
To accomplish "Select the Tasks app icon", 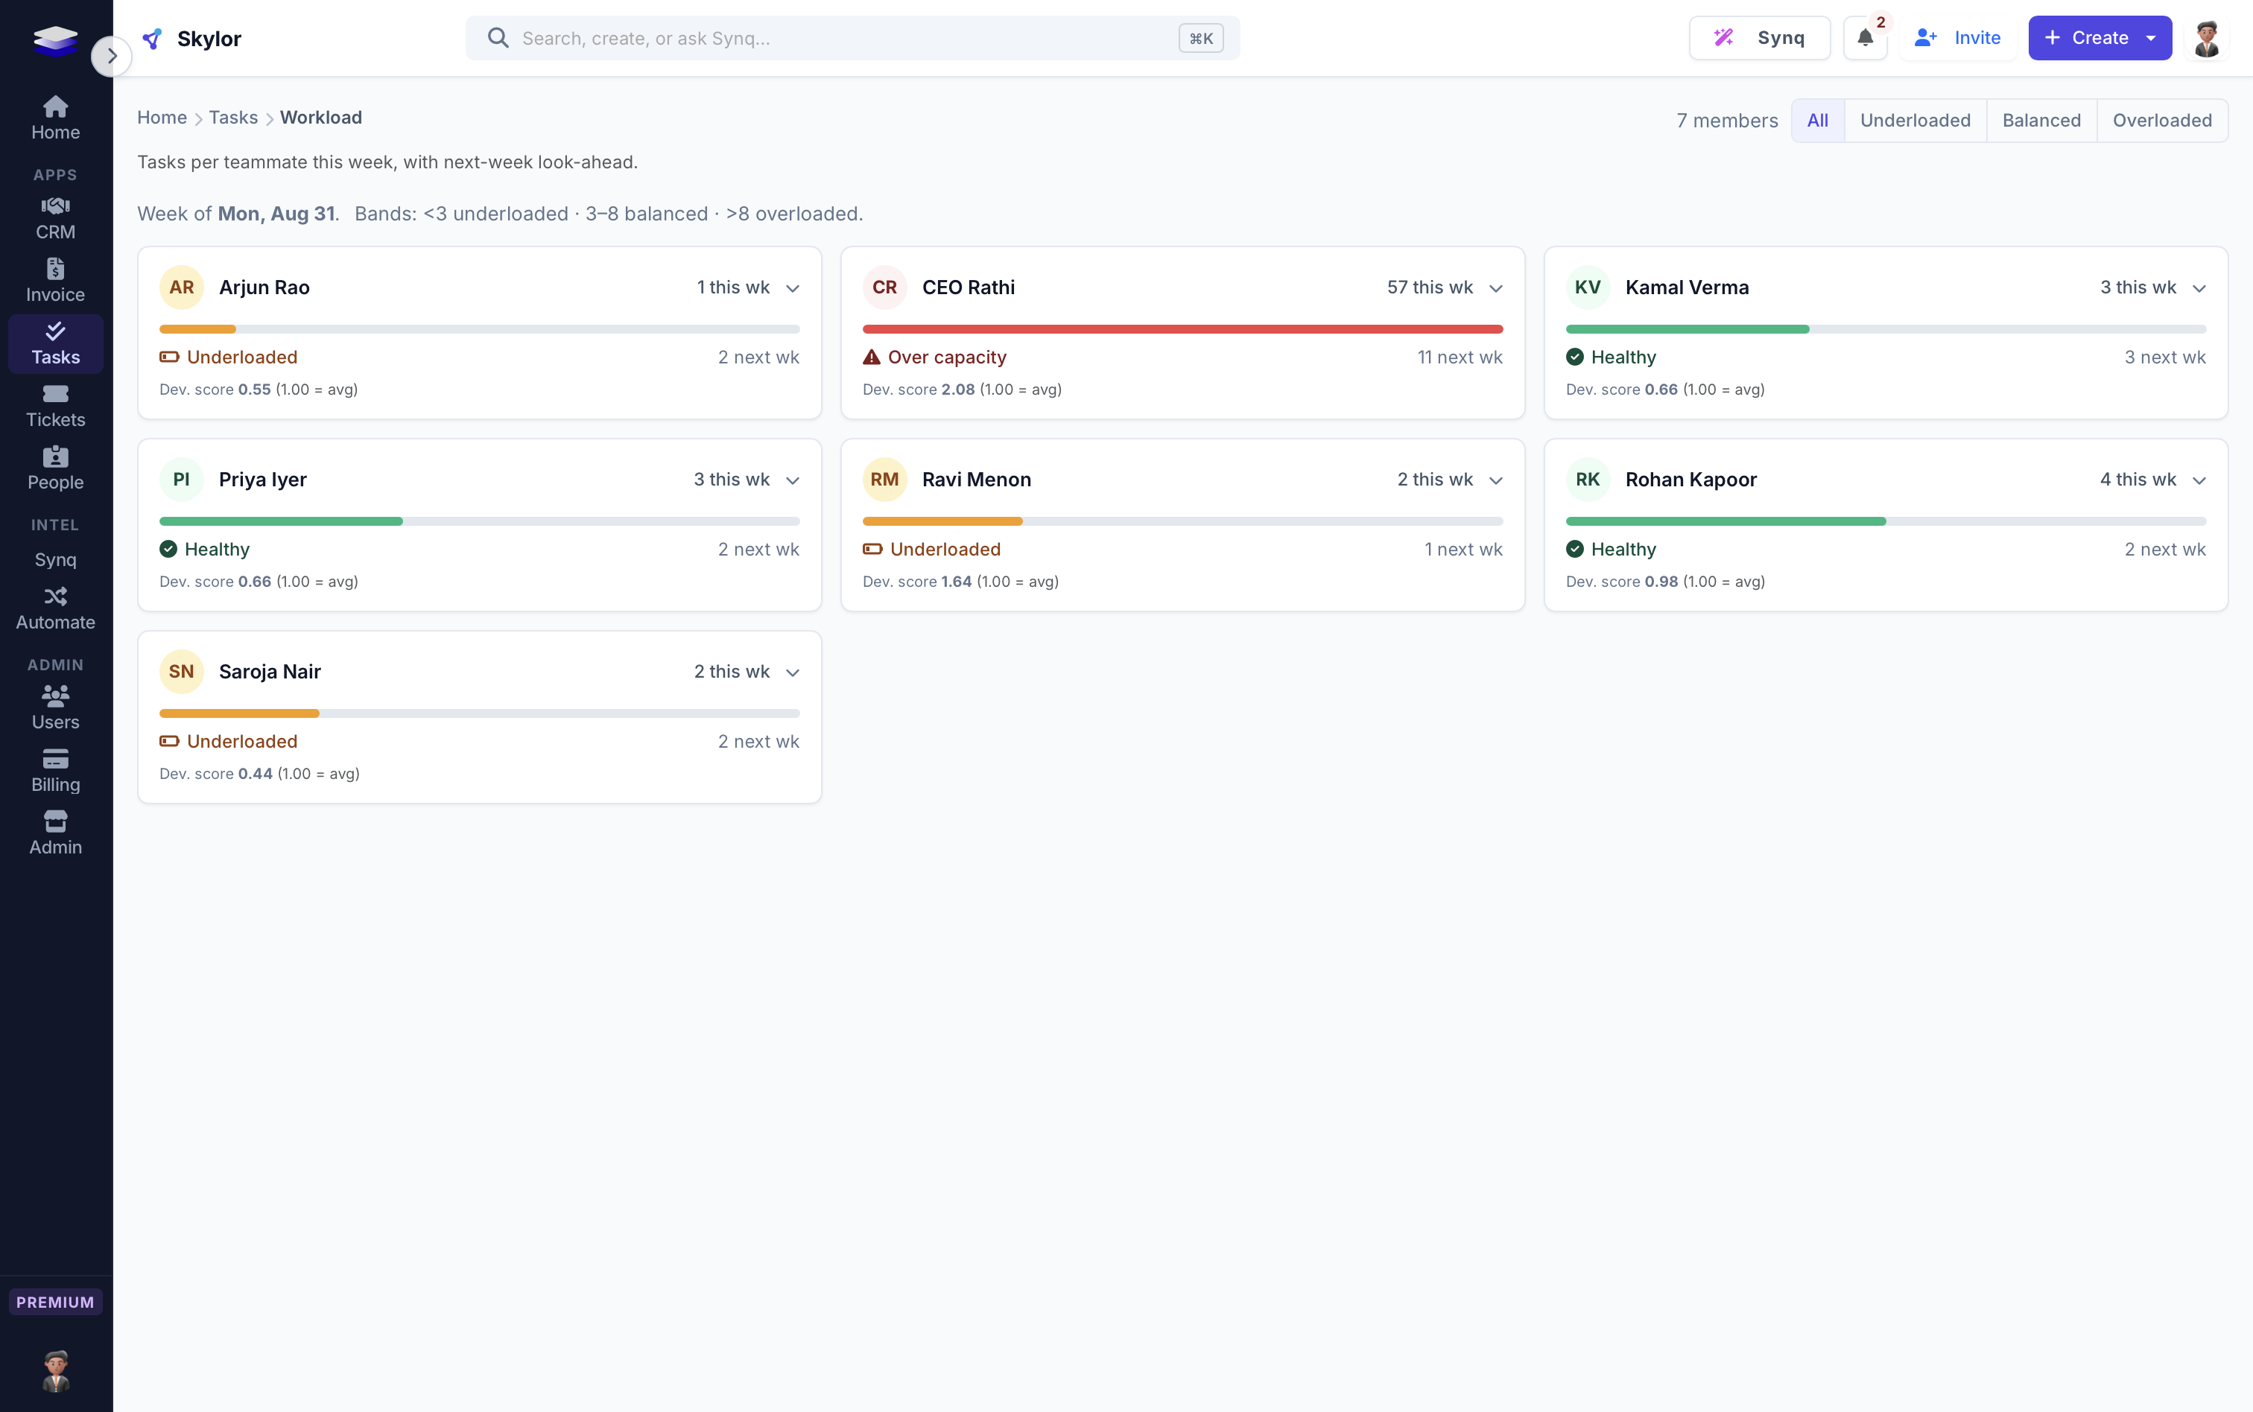I will point(55,343).
